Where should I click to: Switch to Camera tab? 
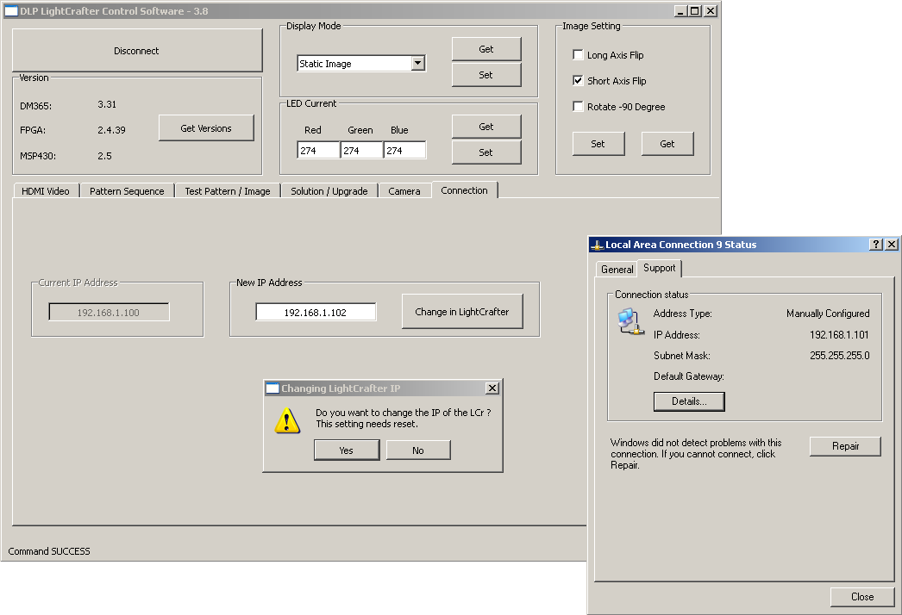click(x=404, y=191)
